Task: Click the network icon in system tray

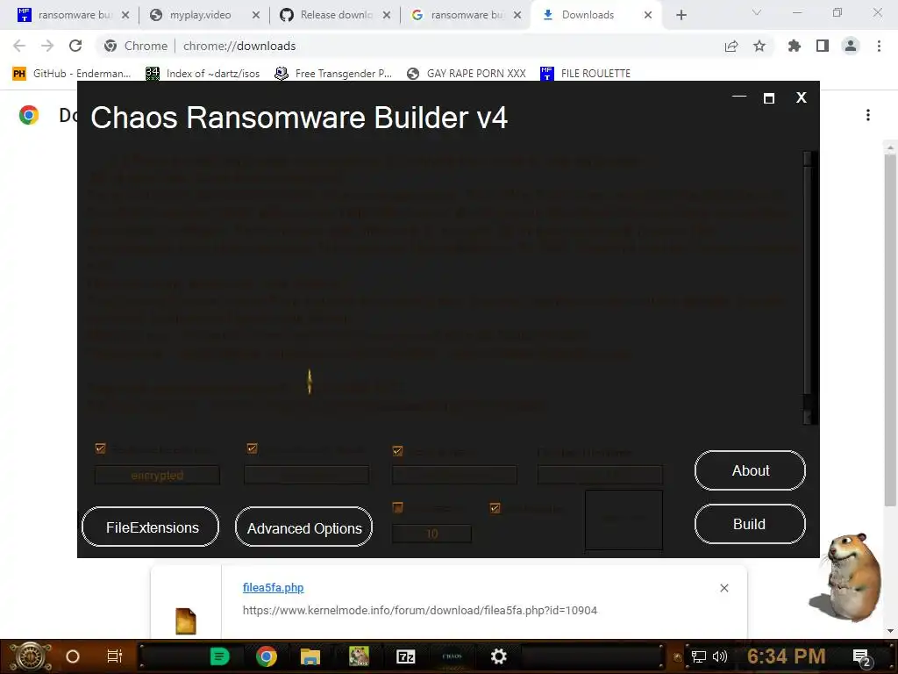Action: [x=698, y=656]
